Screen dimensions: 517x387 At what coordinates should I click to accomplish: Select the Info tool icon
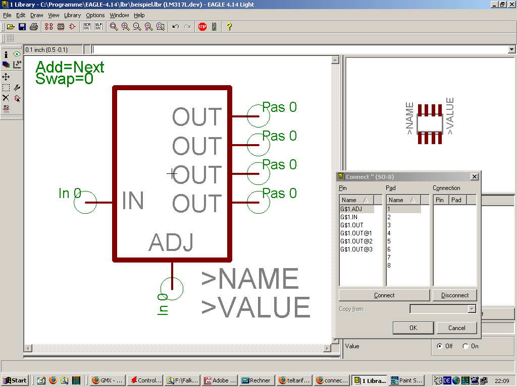click(6, 54)
